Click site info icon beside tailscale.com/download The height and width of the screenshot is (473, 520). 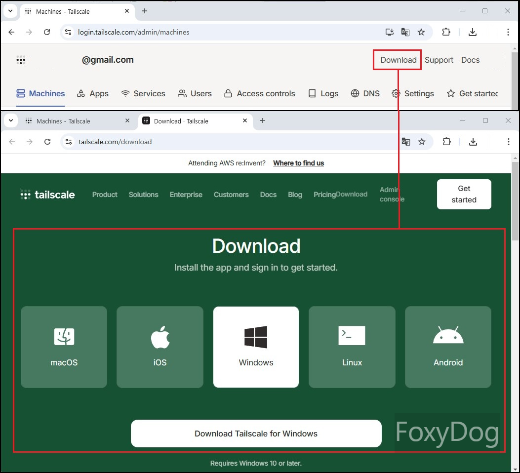point(69,142)
